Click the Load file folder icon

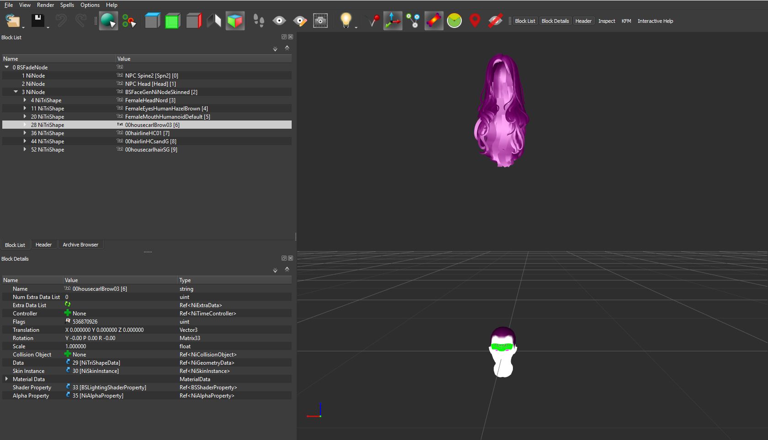[13, 21]
